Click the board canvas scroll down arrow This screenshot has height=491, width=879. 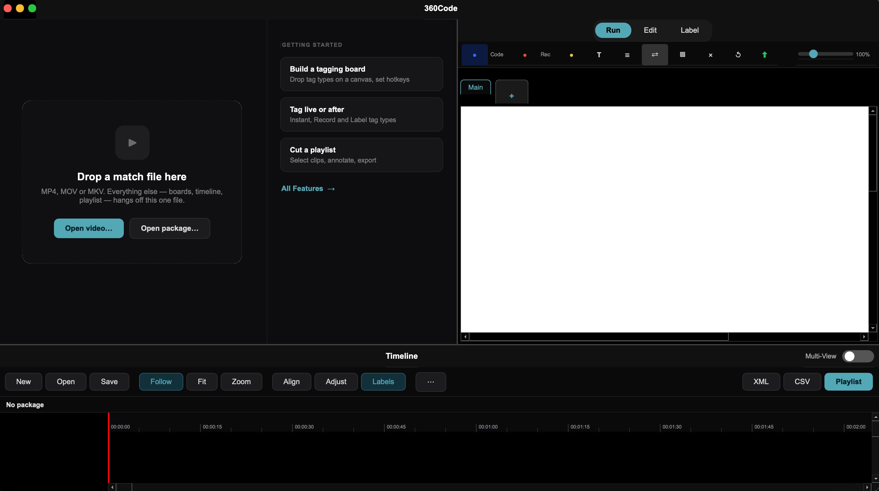click(873, 328)
